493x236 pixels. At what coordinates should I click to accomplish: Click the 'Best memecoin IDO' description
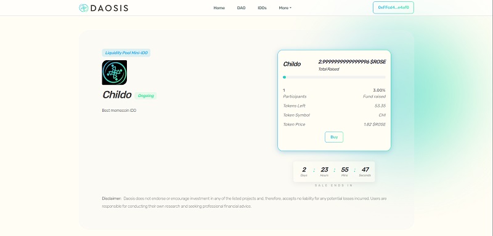(x=119, y=111)
